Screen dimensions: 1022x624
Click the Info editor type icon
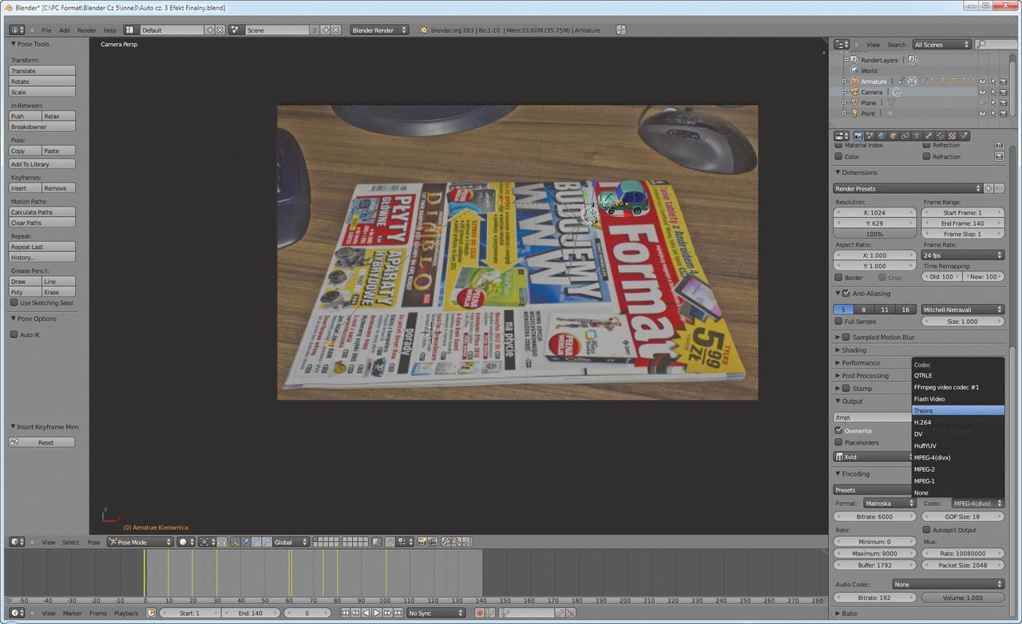(x=17, y=30)
